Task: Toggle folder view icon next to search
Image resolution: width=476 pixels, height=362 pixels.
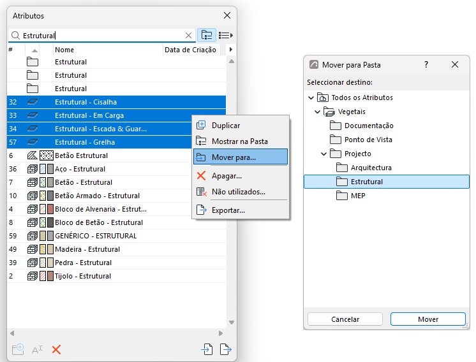Action: (x=207, y=35)
